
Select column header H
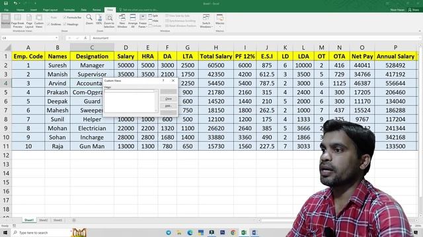click(216, 47)
